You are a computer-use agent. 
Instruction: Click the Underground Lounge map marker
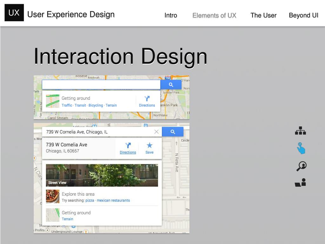click(x=86, y=232)
